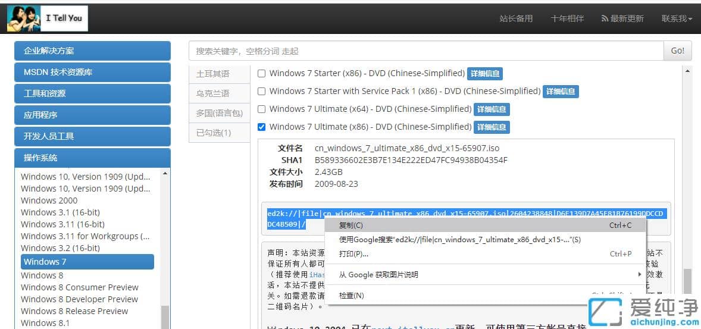Select Windows 2000 in the OS list
The width and height of the screenshot is (701, 329).
[49, 200]
